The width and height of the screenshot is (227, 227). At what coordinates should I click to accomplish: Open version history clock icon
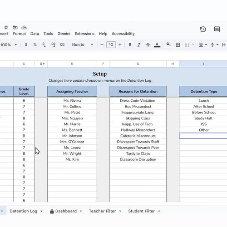(x=203, y=29)
